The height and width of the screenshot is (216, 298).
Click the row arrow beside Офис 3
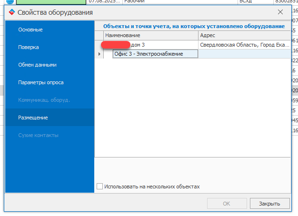pyautogui.click(x=99, y=54)
